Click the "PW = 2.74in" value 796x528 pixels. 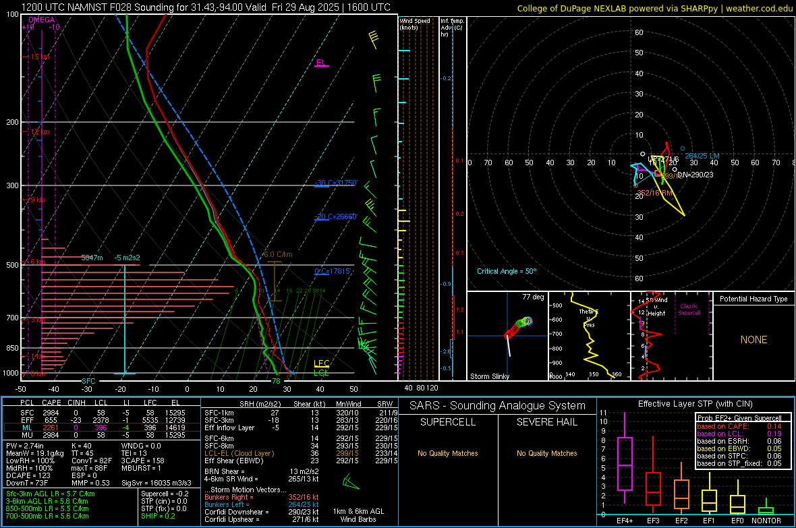click(x=25, y=446)
